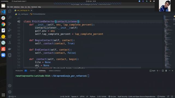Click FrictionDetector in the breadcrumb

point(39,14)
